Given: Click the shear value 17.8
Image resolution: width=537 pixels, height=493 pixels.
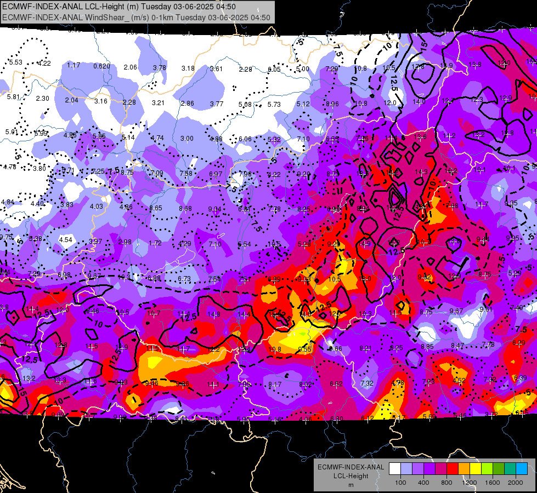Looking at the screenshot, I should (418, 67).
